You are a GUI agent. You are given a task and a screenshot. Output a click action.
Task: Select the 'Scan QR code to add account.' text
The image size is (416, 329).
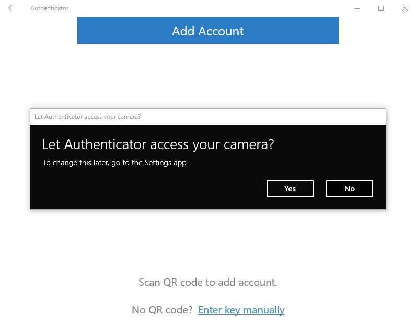[207, 282]
